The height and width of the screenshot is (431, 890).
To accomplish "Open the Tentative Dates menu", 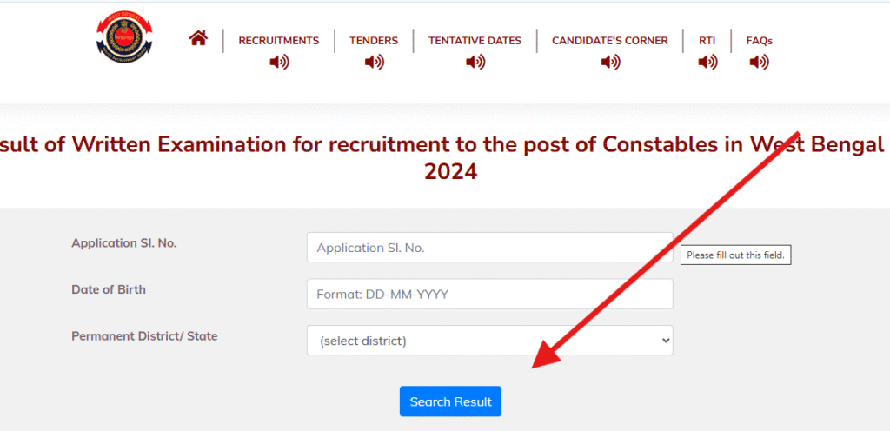I will pos(475,40).
